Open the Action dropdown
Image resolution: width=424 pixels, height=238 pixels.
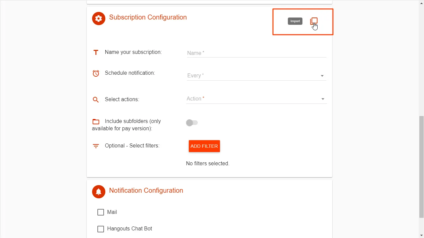pos(256,99)
